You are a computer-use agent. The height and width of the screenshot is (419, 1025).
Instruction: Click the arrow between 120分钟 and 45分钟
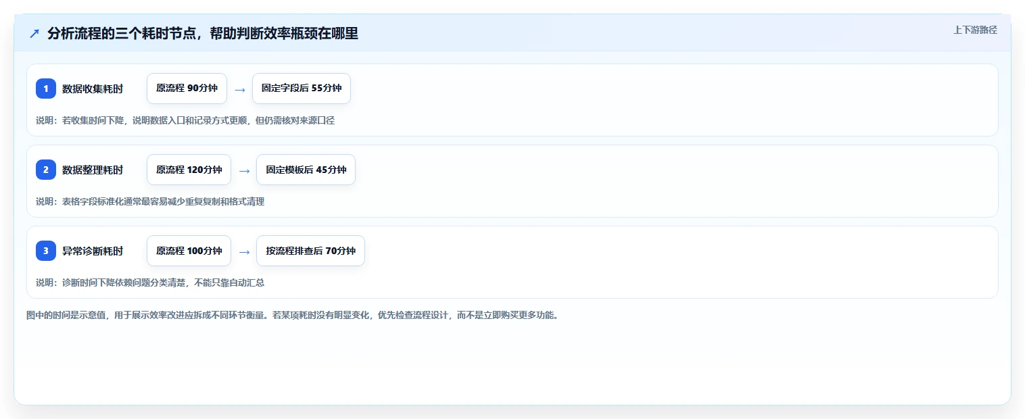point(243,170)
